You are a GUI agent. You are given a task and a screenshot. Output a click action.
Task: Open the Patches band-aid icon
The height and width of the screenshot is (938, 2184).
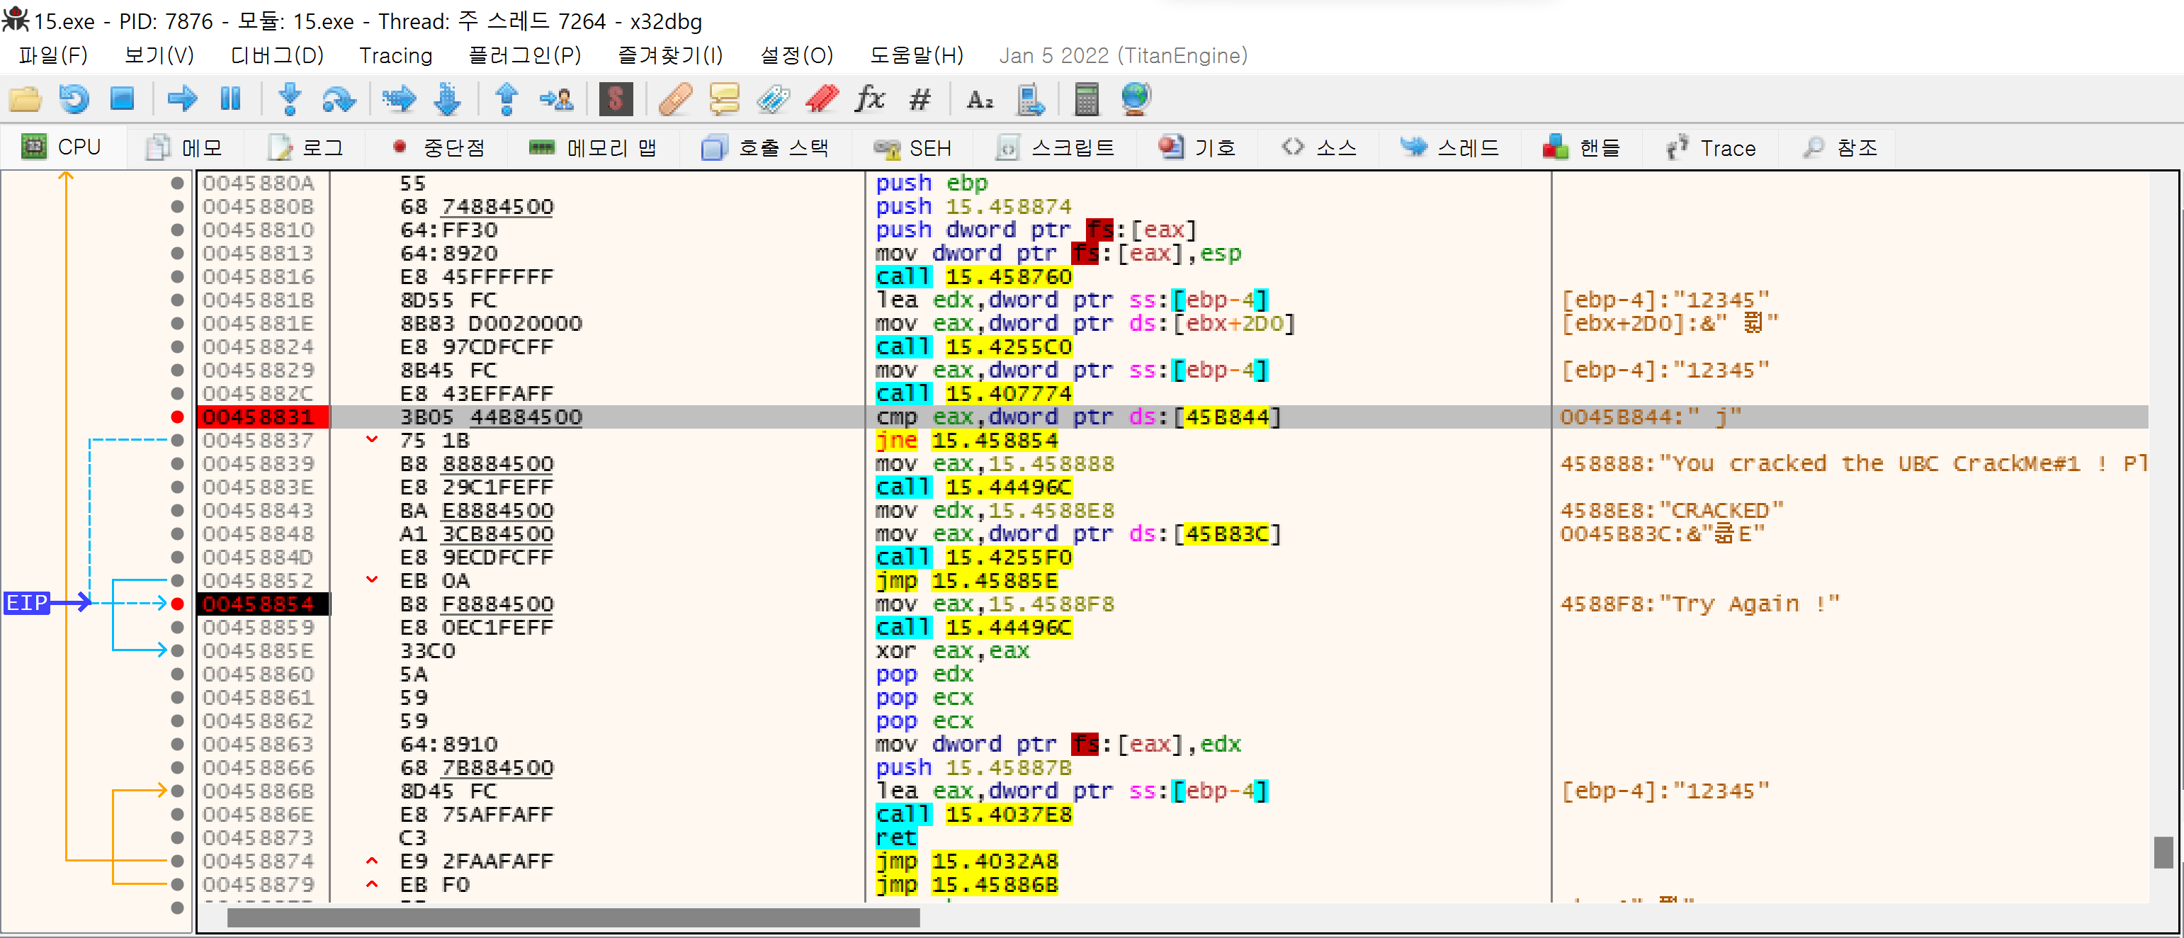point(675,99)
